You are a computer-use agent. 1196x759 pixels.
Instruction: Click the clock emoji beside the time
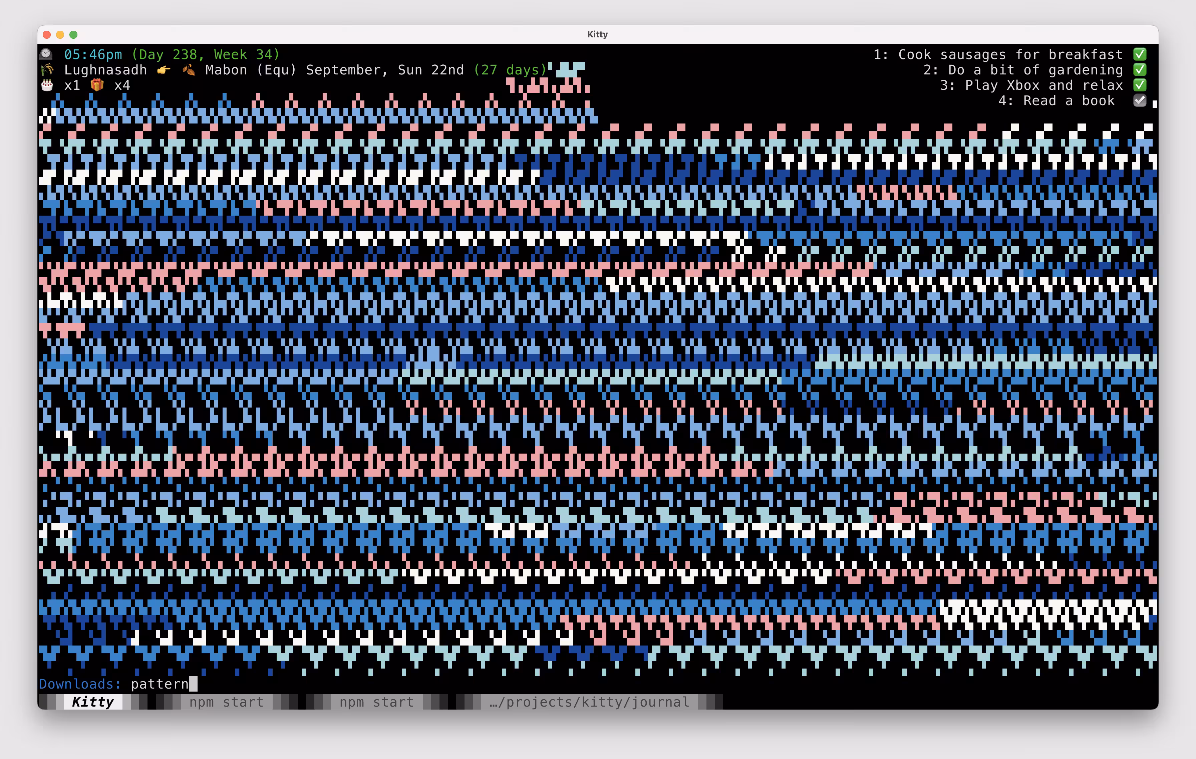pos(46,54)
